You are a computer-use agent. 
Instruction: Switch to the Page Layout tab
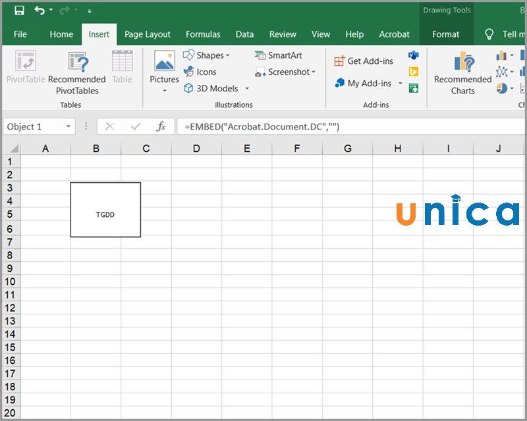point(148,34)
